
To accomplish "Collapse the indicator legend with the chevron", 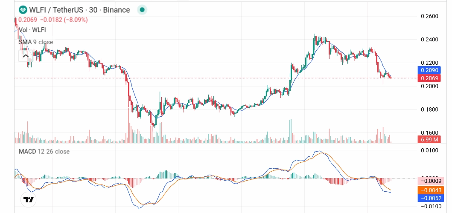I will [x=25, y=55].
